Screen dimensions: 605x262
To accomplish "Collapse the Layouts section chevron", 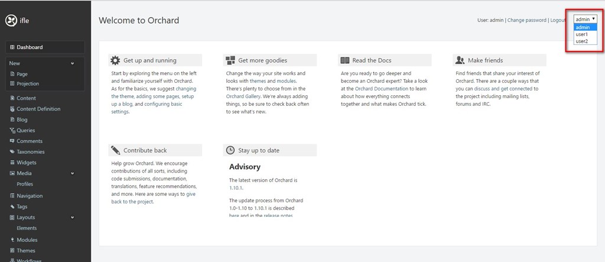I will (73, 218).
